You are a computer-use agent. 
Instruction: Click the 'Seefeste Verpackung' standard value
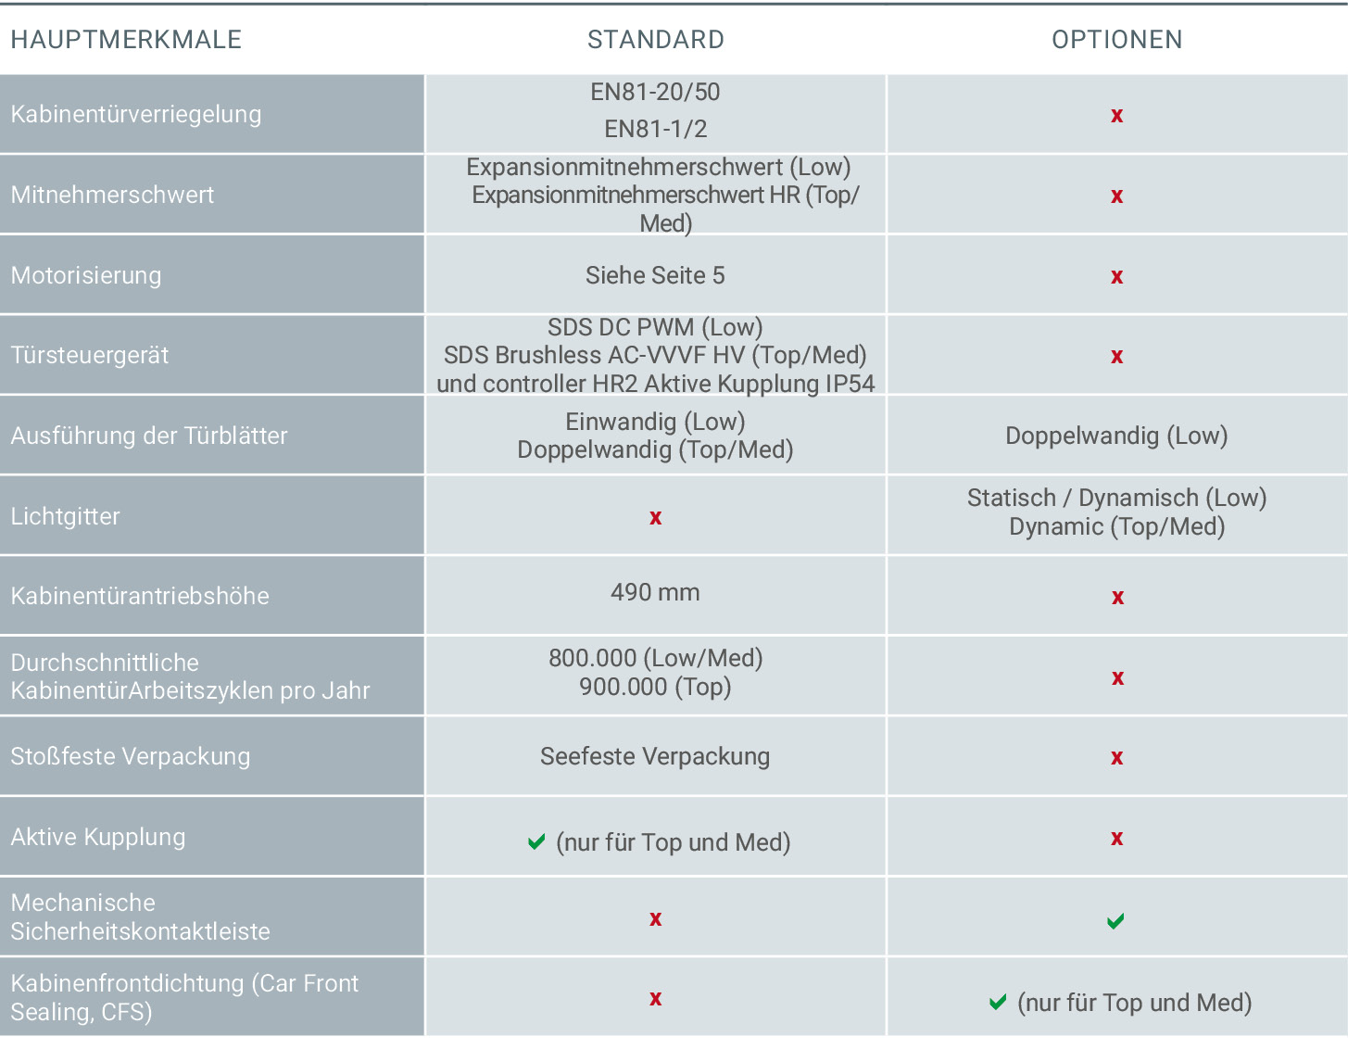click(x=655, y=756)
